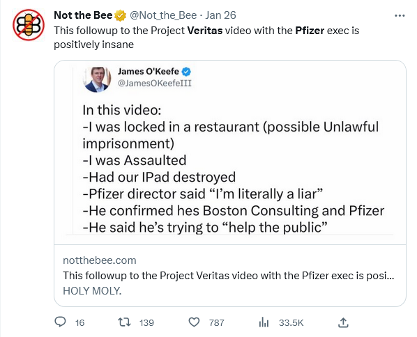Screen dimensions: 417x337
Task: Click the gold verified badge beside Not the Bee
Action: (120, 15)
